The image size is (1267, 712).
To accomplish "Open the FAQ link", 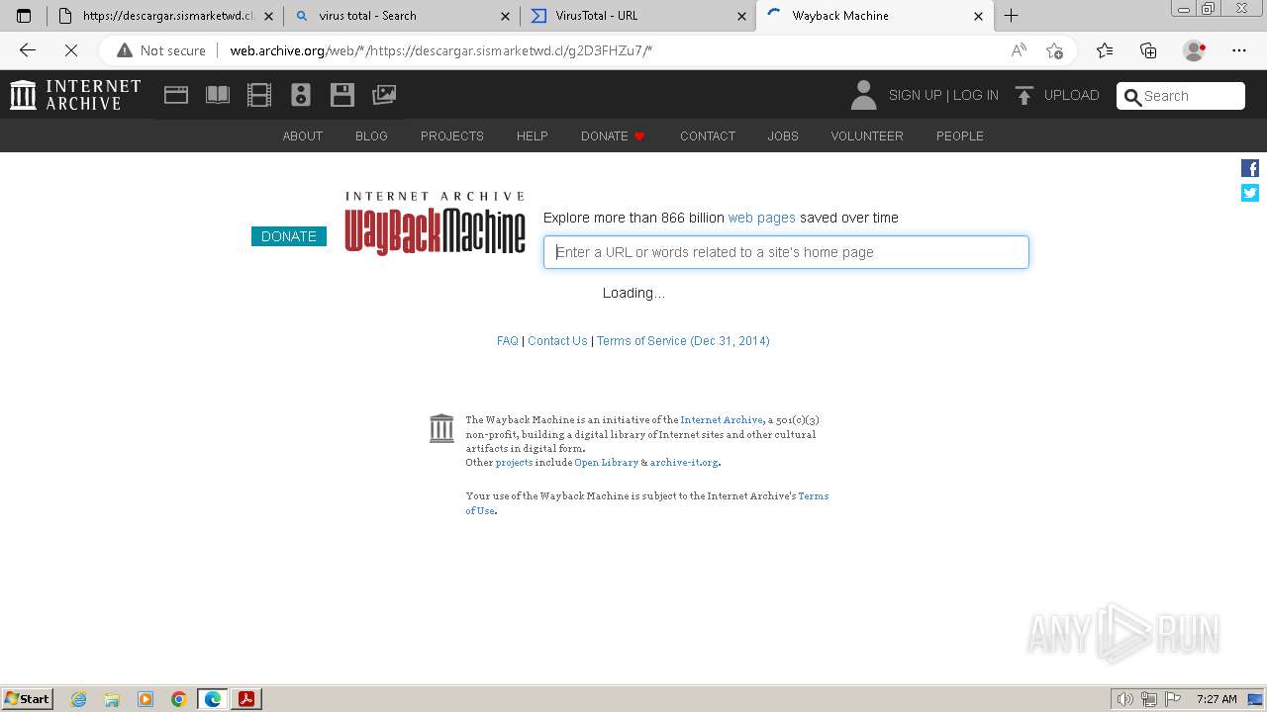I will [508, 340].
